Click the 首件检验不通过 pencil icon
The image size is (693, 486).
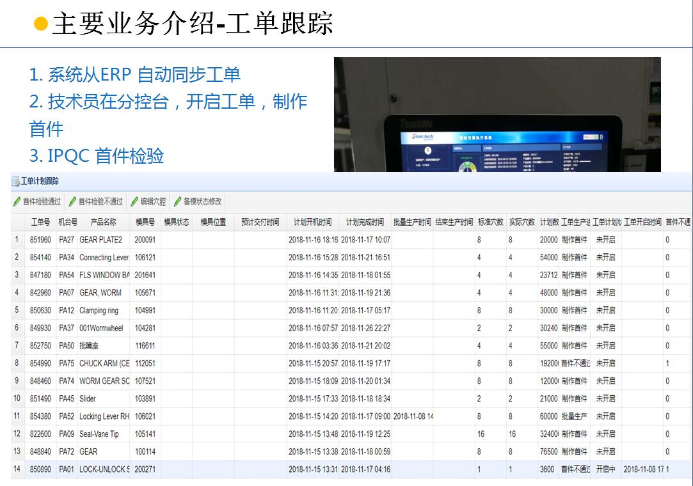(73, 201)
